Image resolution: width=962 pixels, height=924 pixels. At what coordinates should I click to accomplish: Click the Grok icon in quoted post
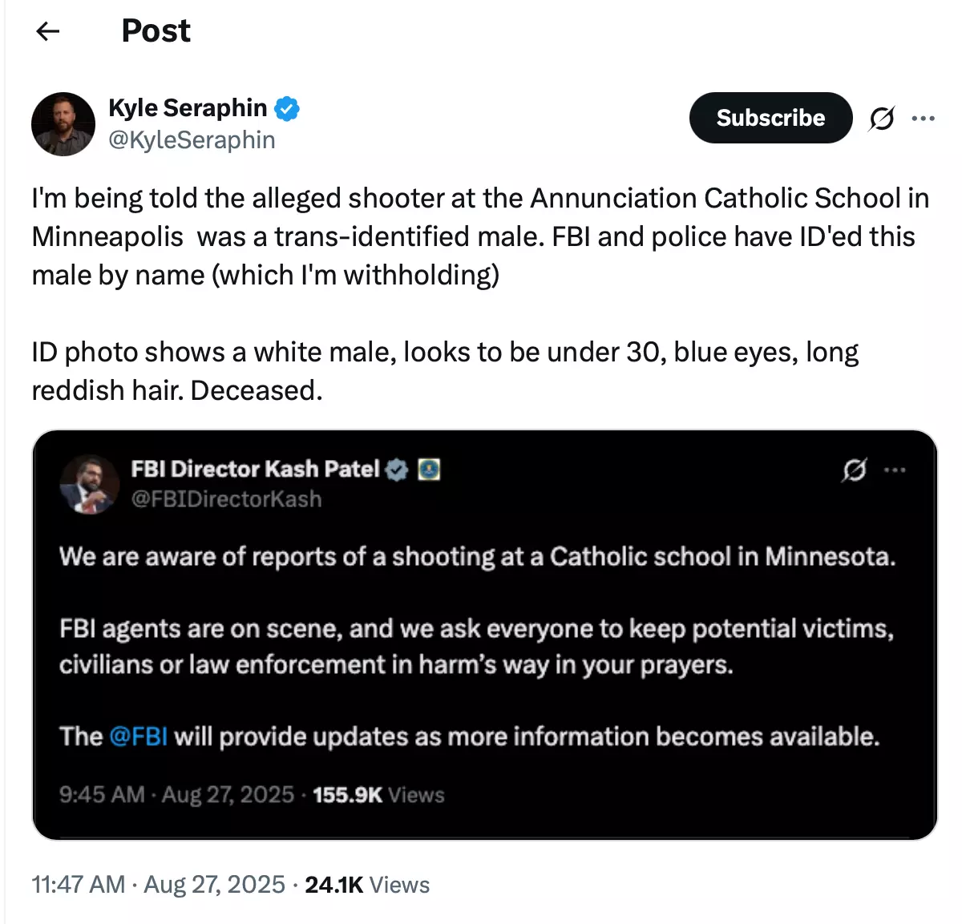tap(854, 470)
